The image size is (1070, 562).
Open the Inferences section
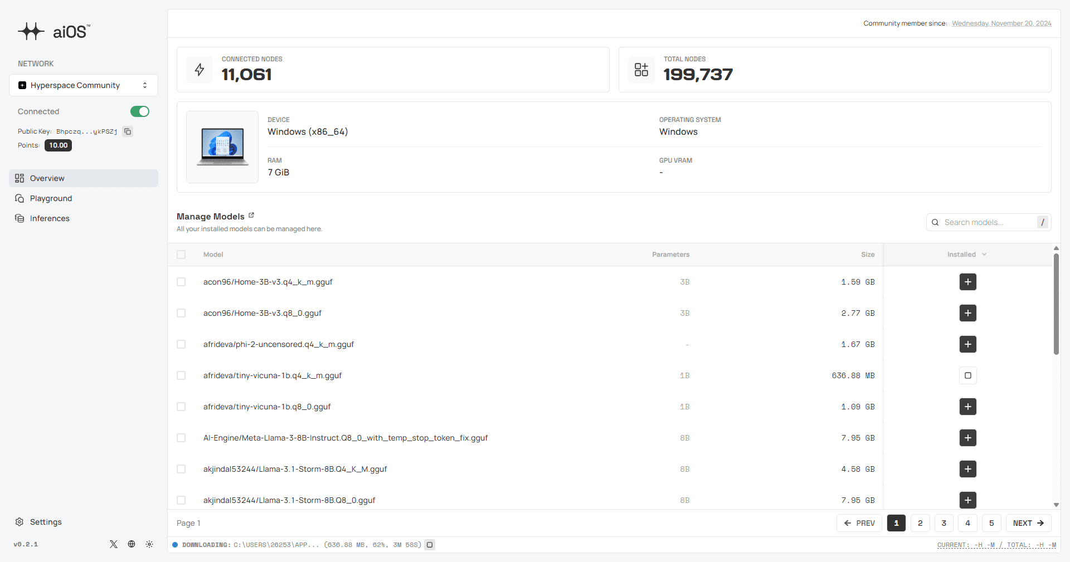pyautogui.click(x=84, y=218)
